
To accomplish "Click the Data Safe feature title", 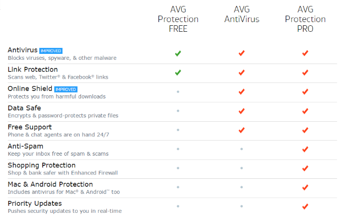I will coord(22,108).
